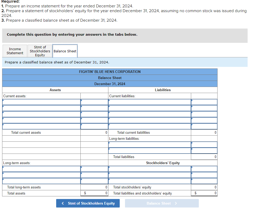The width and height of the screenshot is (260, 208).
Task: Click the amount field beside the first current asset
Action: pyautogui.click(x=94, y=102)
